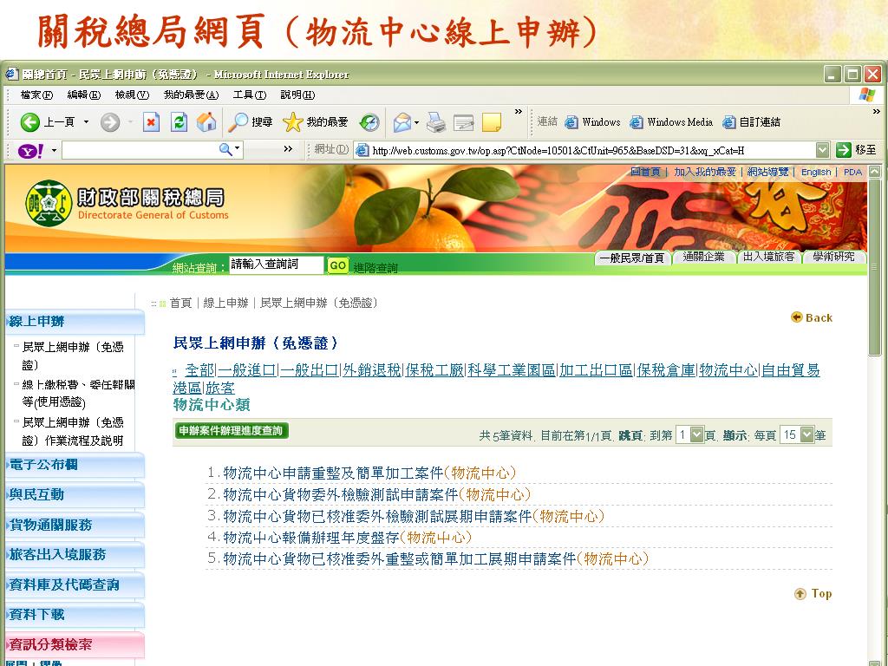Expand the Yahoo logo dropdown arrow
The height and width of the screenshot is (666, 888).
click(x=54, y=151)
